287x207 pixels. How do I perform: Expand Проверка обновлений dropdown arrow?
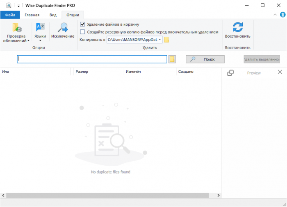click(28, 41)
